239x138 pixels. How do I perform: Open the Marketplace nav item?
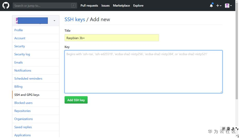[121, 5]
